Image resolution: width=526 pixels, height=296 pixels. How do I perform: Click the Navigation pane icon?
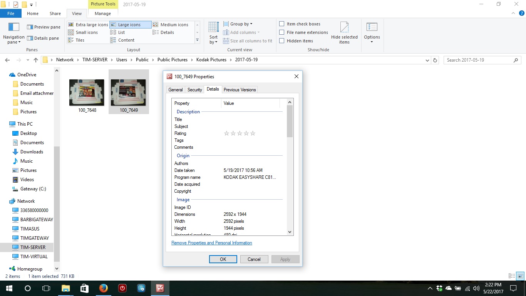tap(14, 27)
